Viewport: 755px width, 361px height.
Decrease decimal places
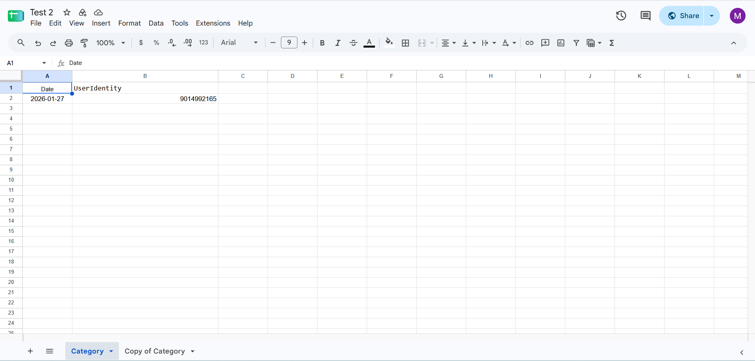[172, 43]
